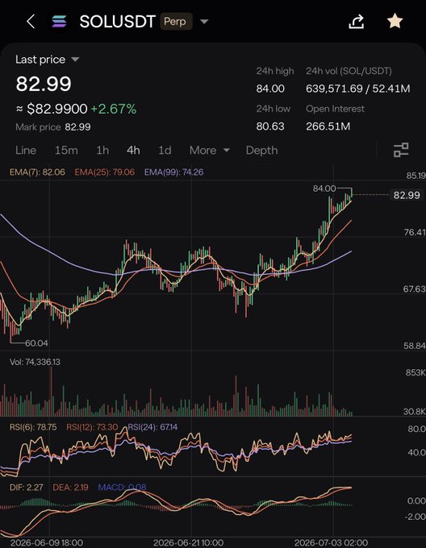Tap the RSI(6): 78.75 label

coord(33,427)
